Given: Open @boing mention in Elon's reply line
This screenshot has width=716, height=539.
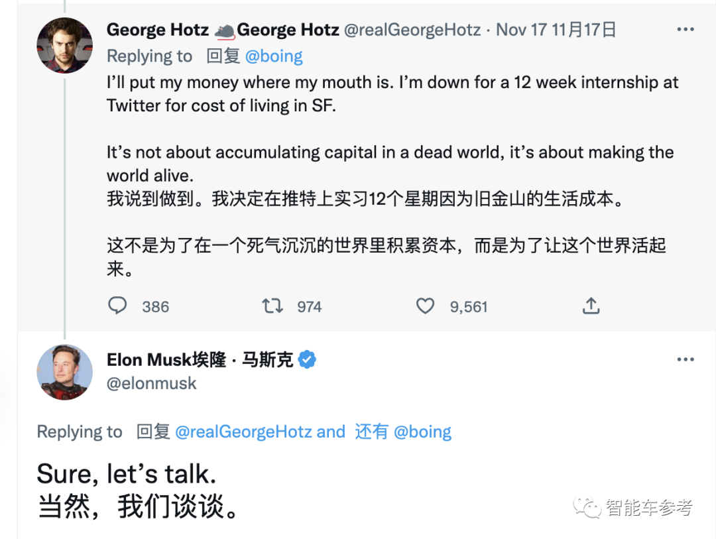Looking at the screenshot, I should [x=422, y=432].
